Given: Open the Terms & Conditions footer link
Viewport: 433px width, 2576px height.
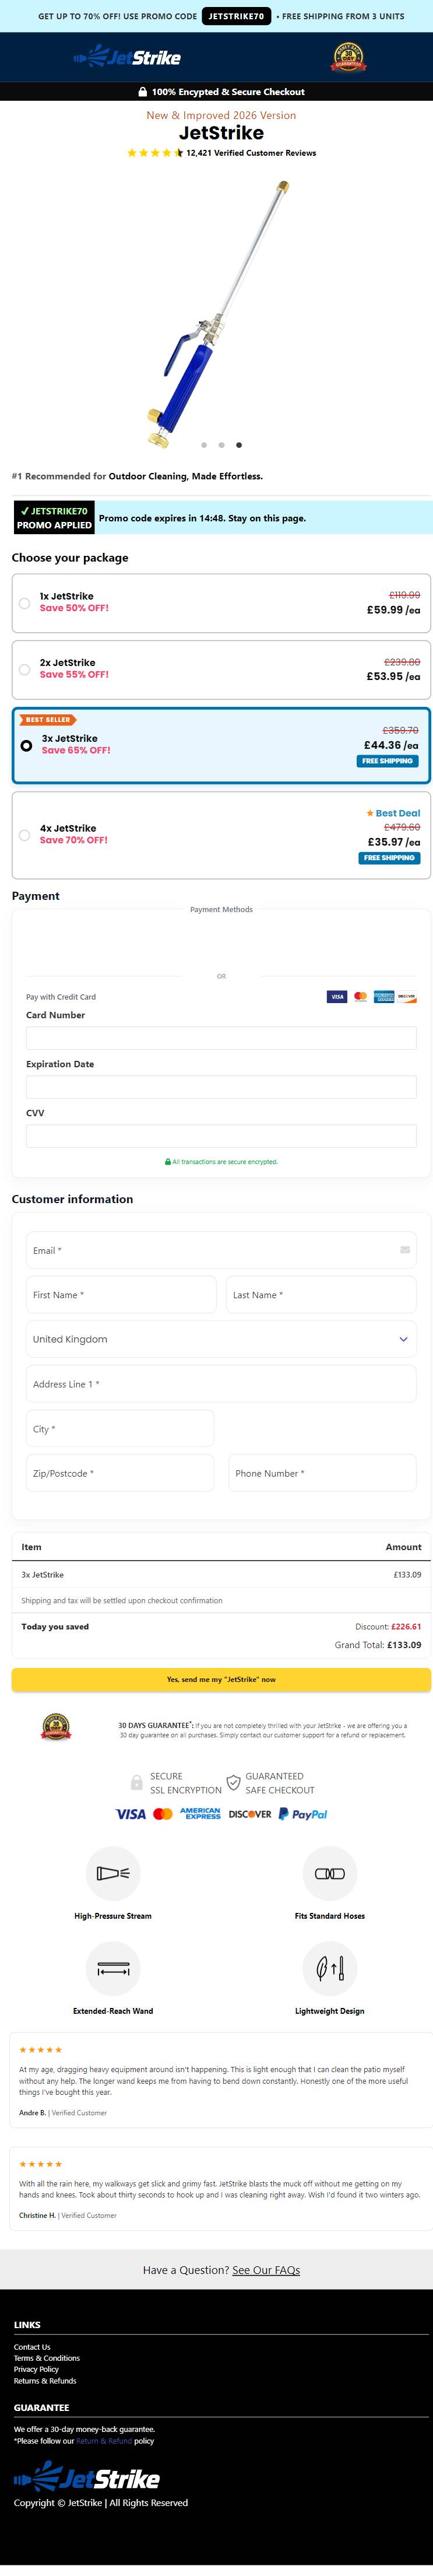Looking at the screenshot, I should click(47, 2358).
